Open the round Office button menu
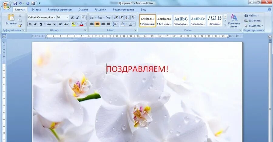273x142 pixels. pos(6,6)
